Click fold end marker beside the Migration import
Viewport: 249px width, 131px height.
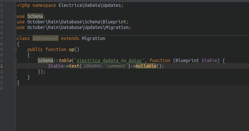[x=15, y=28]
